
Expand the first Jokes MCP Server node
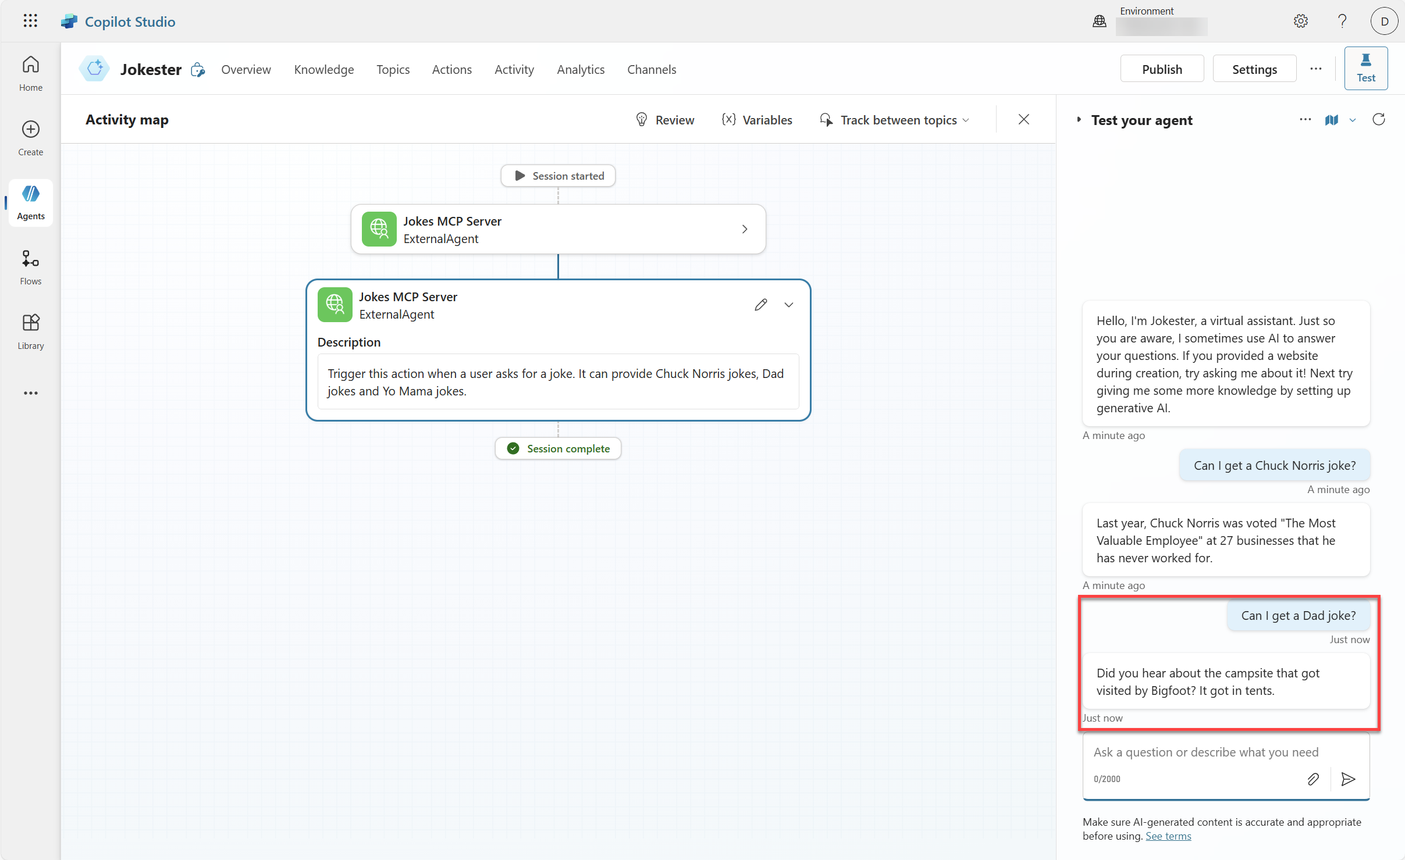(x=744, y=229)
